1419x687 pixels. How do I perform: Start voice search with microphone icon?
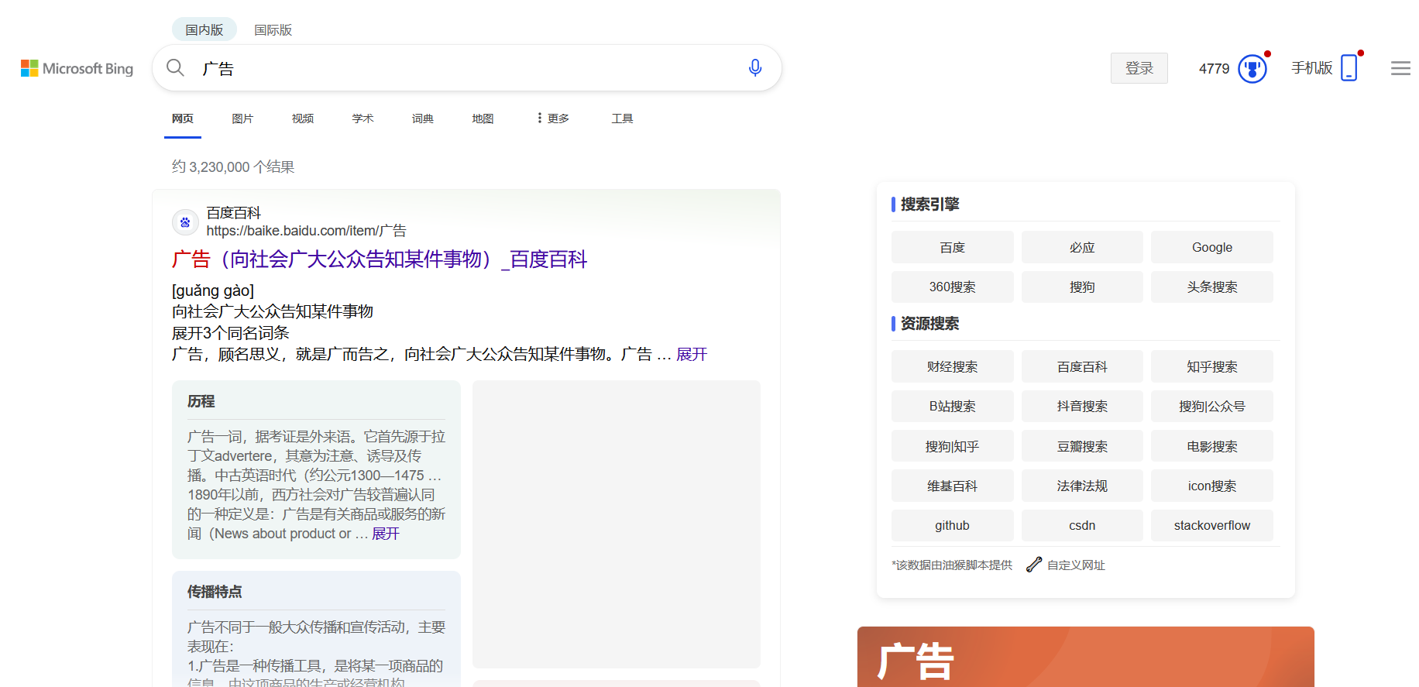click(755, 68)
